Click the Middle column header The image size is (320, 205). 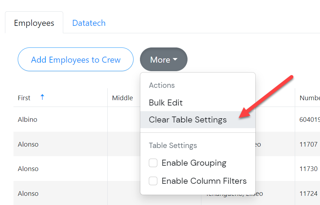pyautogui.click(x=123, y=98)
